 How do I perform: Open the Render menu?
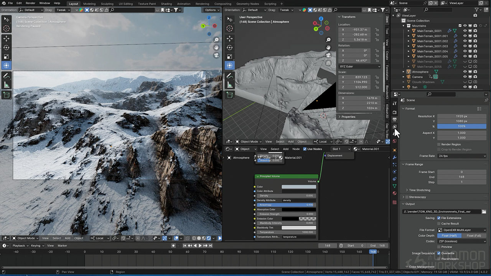[30, 3]
